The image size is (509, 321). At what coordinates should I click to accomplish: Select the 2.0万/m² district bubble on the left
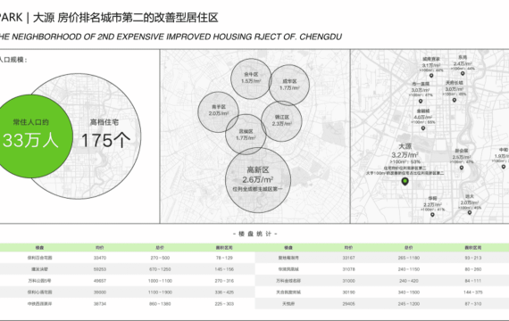219,111
